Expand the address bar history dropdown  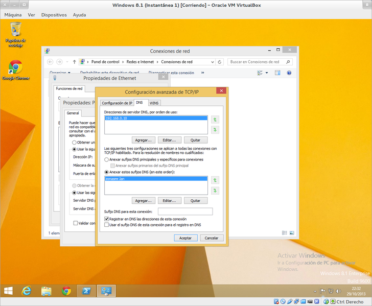[x=213, y=62]
